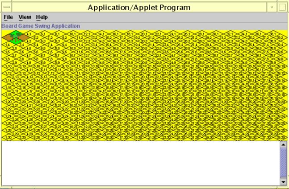This screenshot has width=289, height=189.
Task: Select board cell 22,1
Action: [x=159, y=34]
